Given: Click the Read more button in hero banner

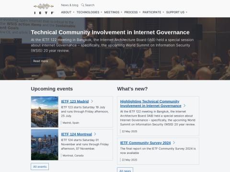Looking at the screenshot, I should (x=41, y=61).
